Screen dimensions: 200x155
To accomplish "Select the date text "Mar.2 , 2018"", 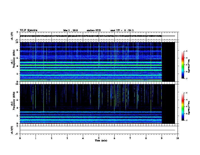I will click(70, 30).
